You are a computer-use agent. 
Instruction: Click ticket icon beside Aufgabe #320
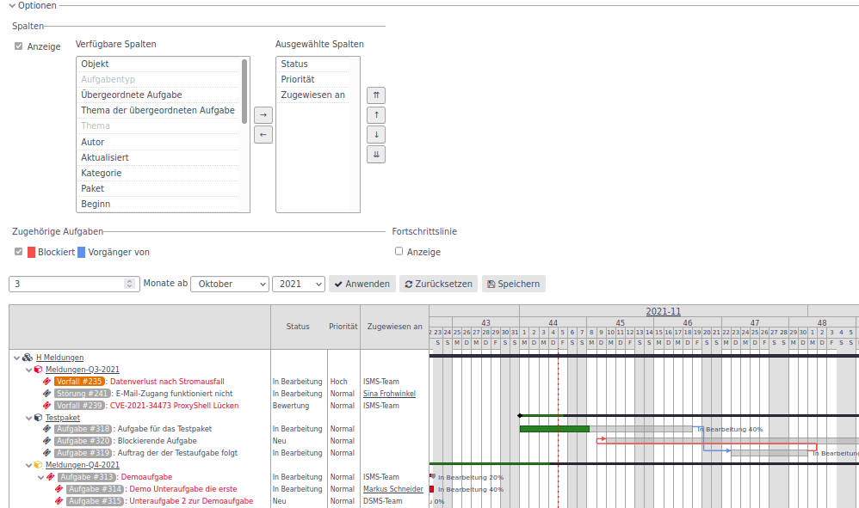(47, 441)
